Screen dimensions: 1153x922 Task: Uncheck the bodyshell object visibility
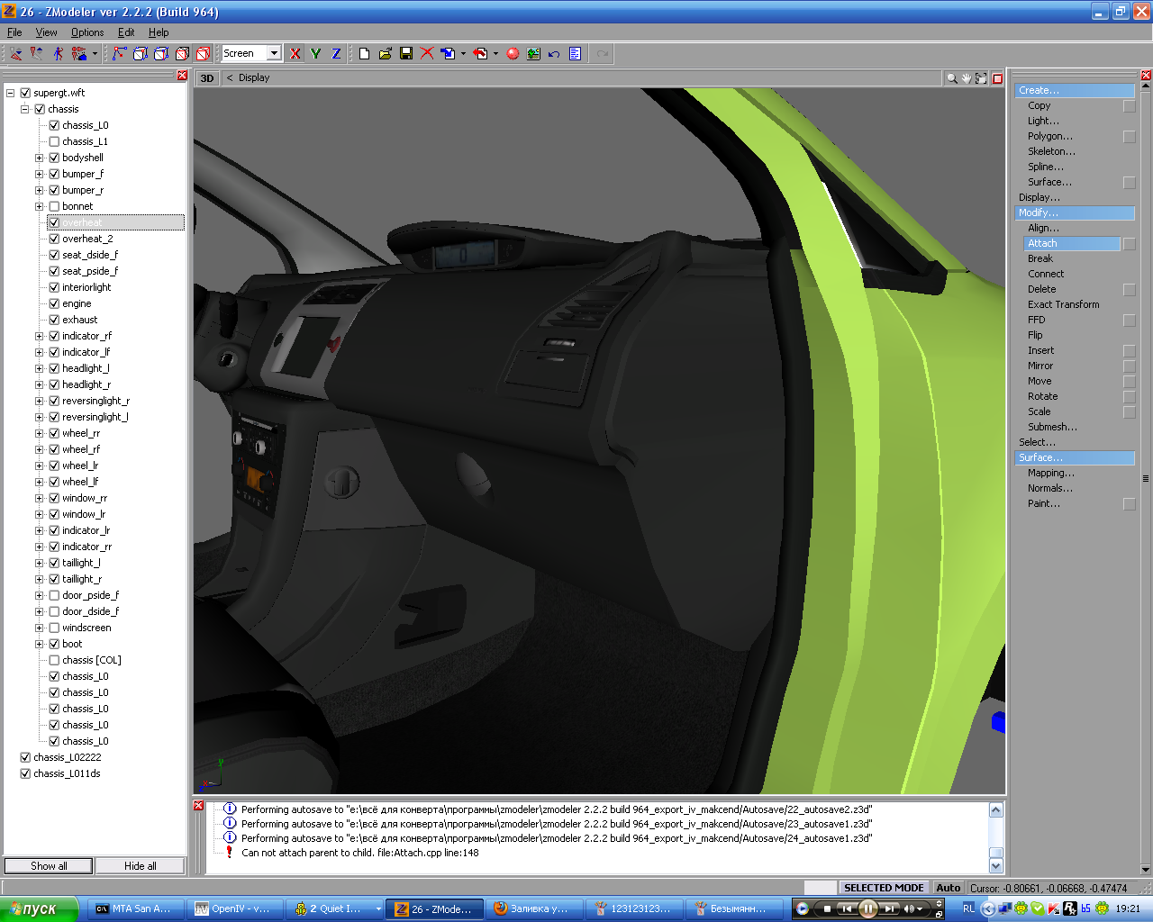(54, 158)
